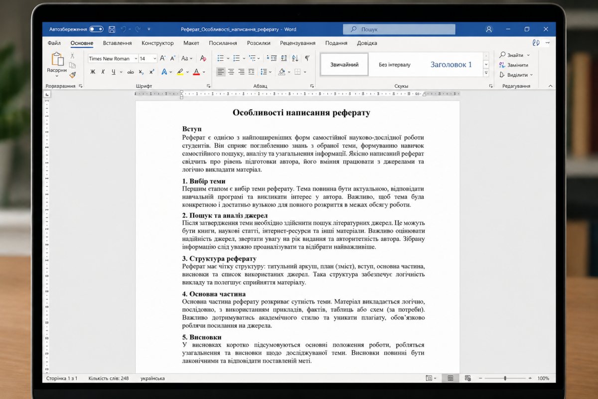Switch to the Рецензування tab
The width and height of the screenshot is (598, 399).
(x=298, y=43)
